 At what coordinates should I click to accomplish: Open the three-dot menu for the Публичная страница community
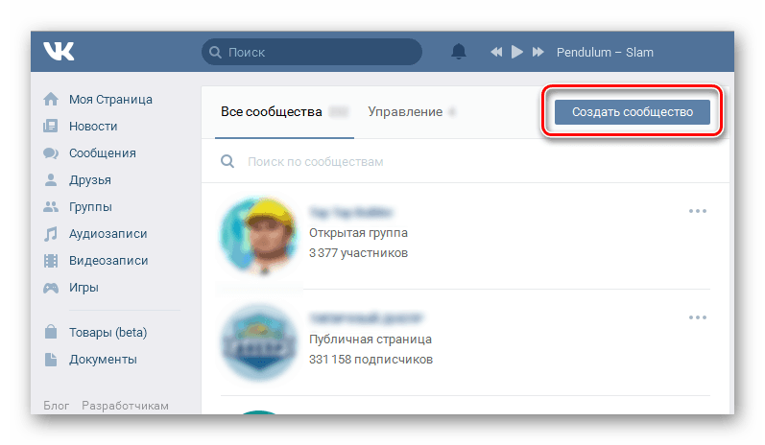(x=698, y=317)
